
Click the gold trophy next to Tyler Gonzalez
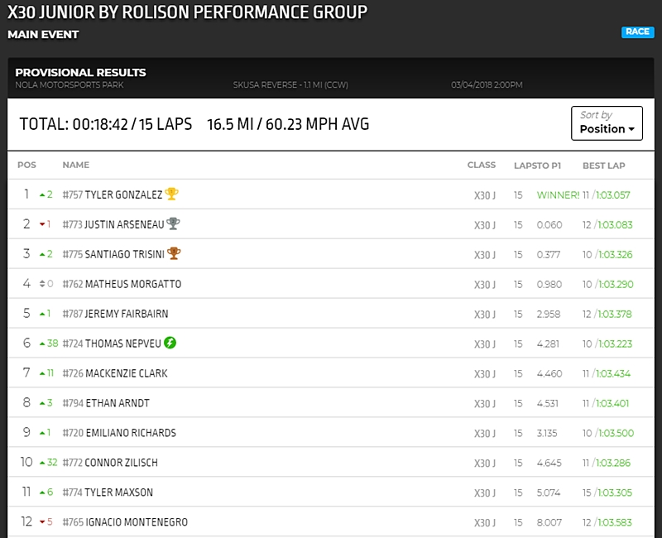[171, 195]
